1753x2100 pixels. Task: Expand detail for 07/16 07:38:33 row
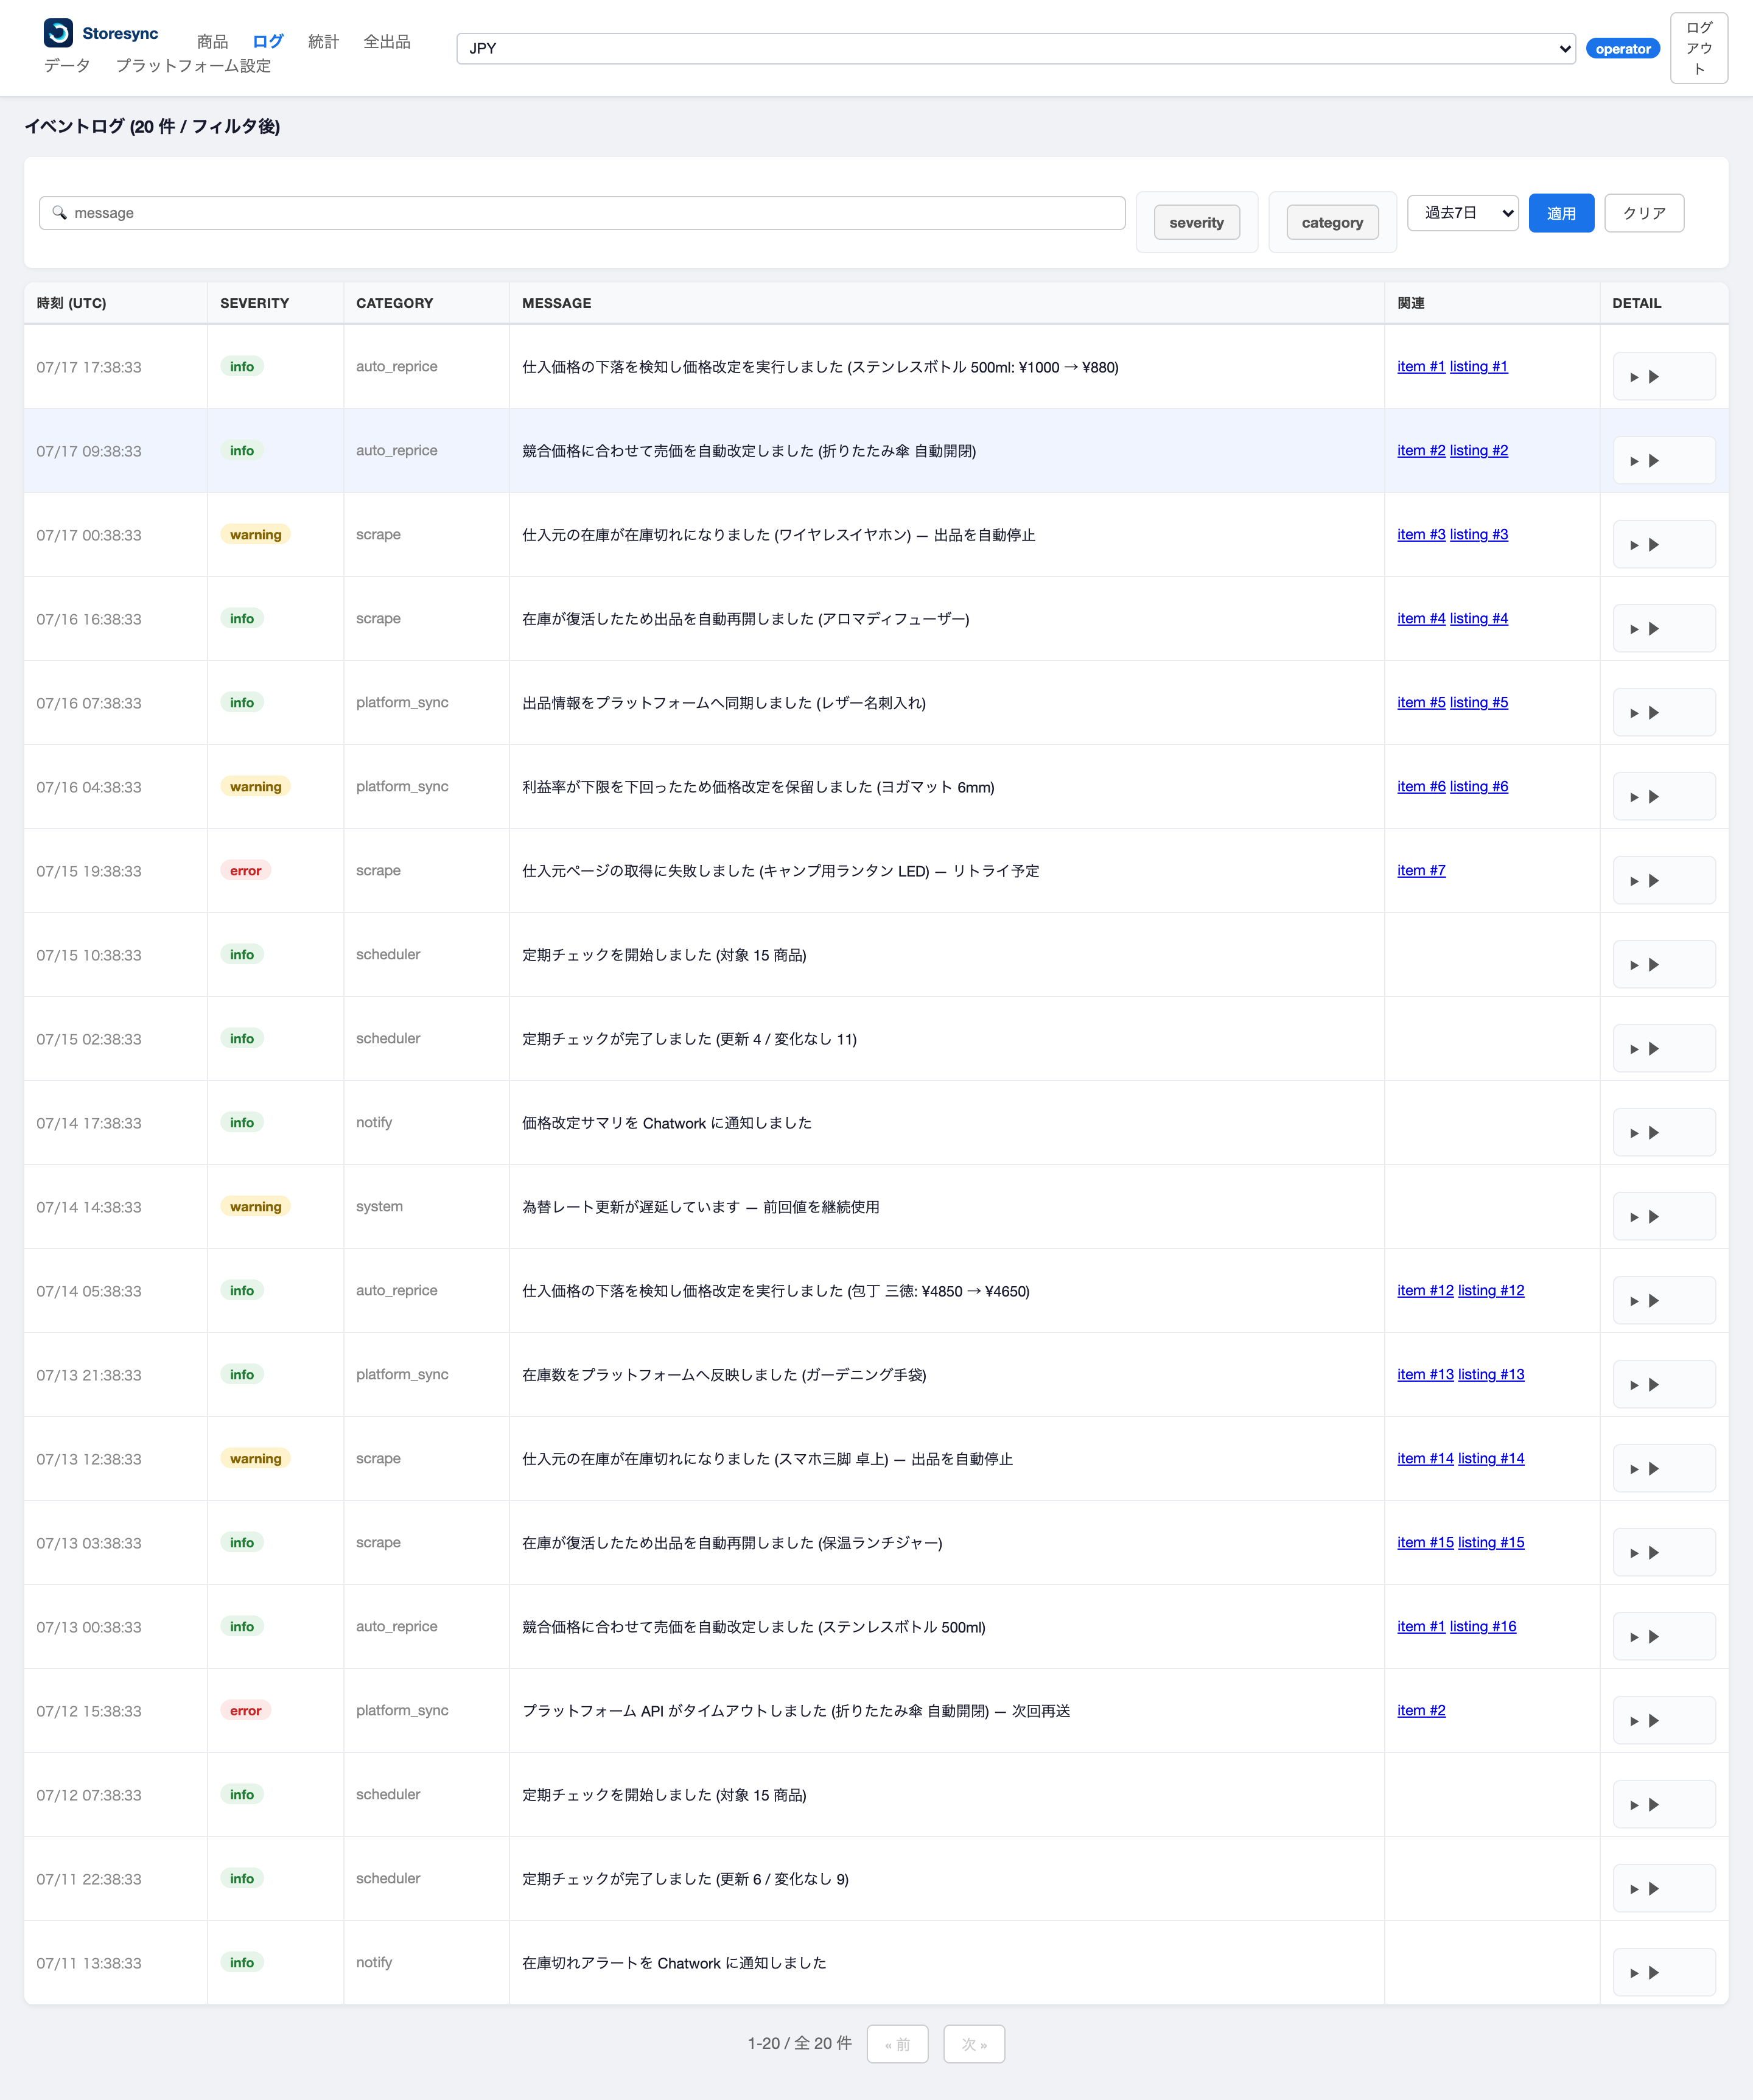coord(1664,713)
